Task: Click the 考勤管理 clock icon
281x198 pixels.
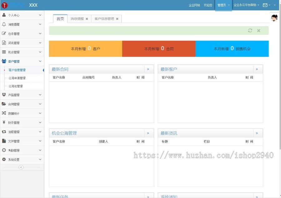Action: [4, 150]
